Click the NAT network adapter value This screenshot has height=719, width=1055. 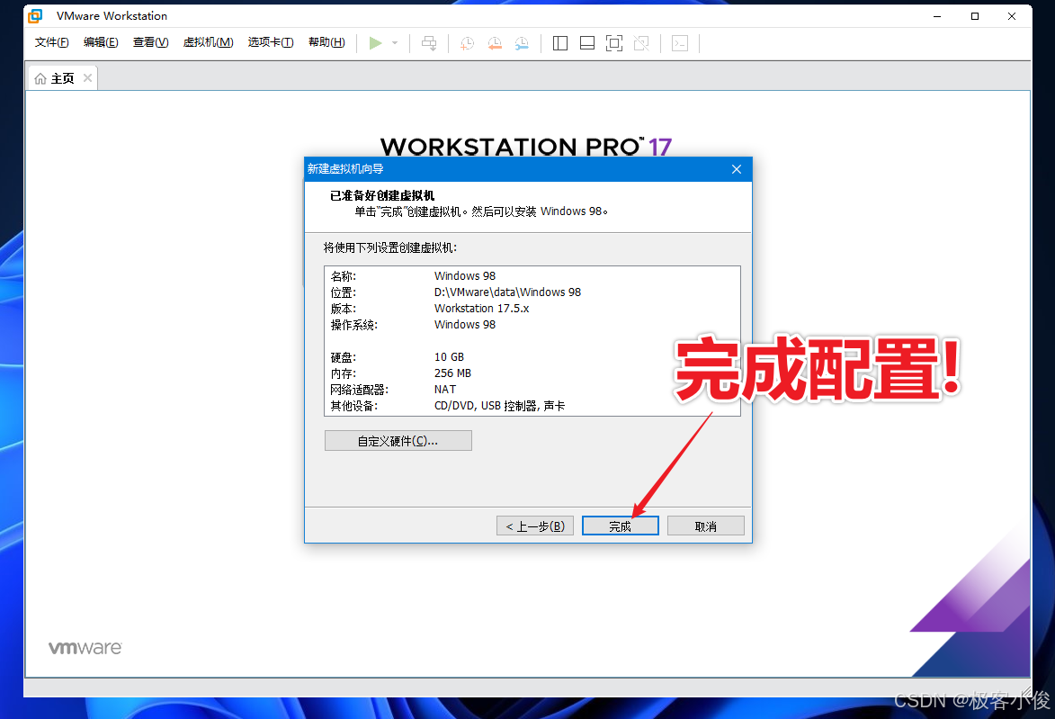coord(444,389)
